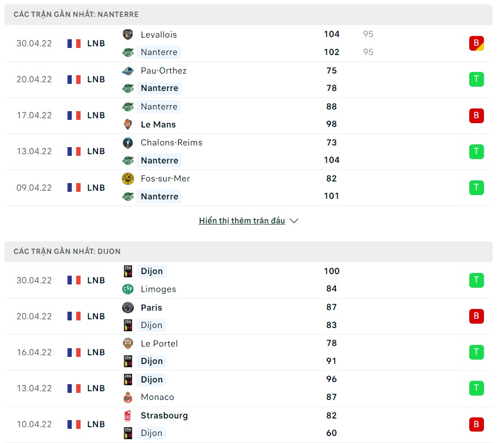Click the Paris team logo
Viewport: 497px width, 443px height.
[128, 307]
